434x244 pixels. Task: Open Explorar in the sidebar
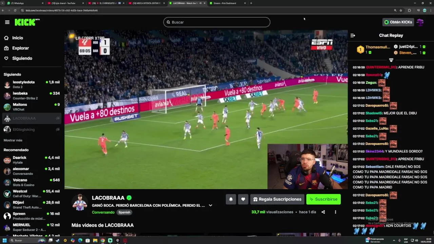click(x=20, y=48)
